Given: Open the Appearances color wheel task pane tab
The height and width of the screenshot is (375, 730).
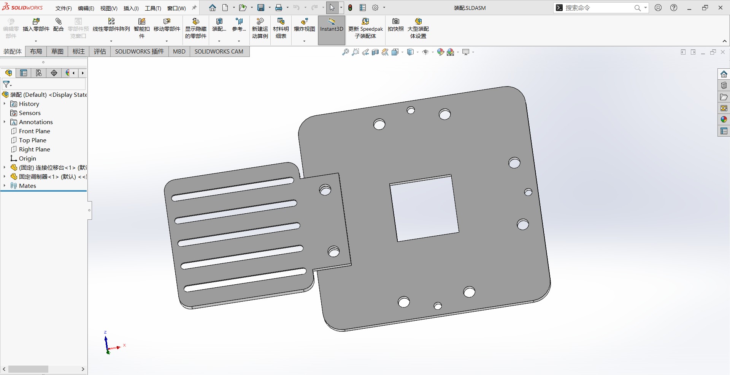Looking at the screenshot, I should pyautogui.click(x=724, y=120).
